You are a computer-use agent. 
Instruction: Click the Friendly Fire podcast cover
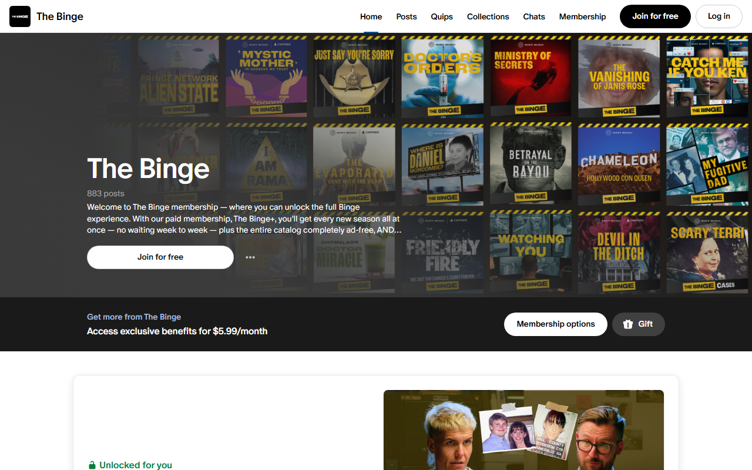pos(442,253)
